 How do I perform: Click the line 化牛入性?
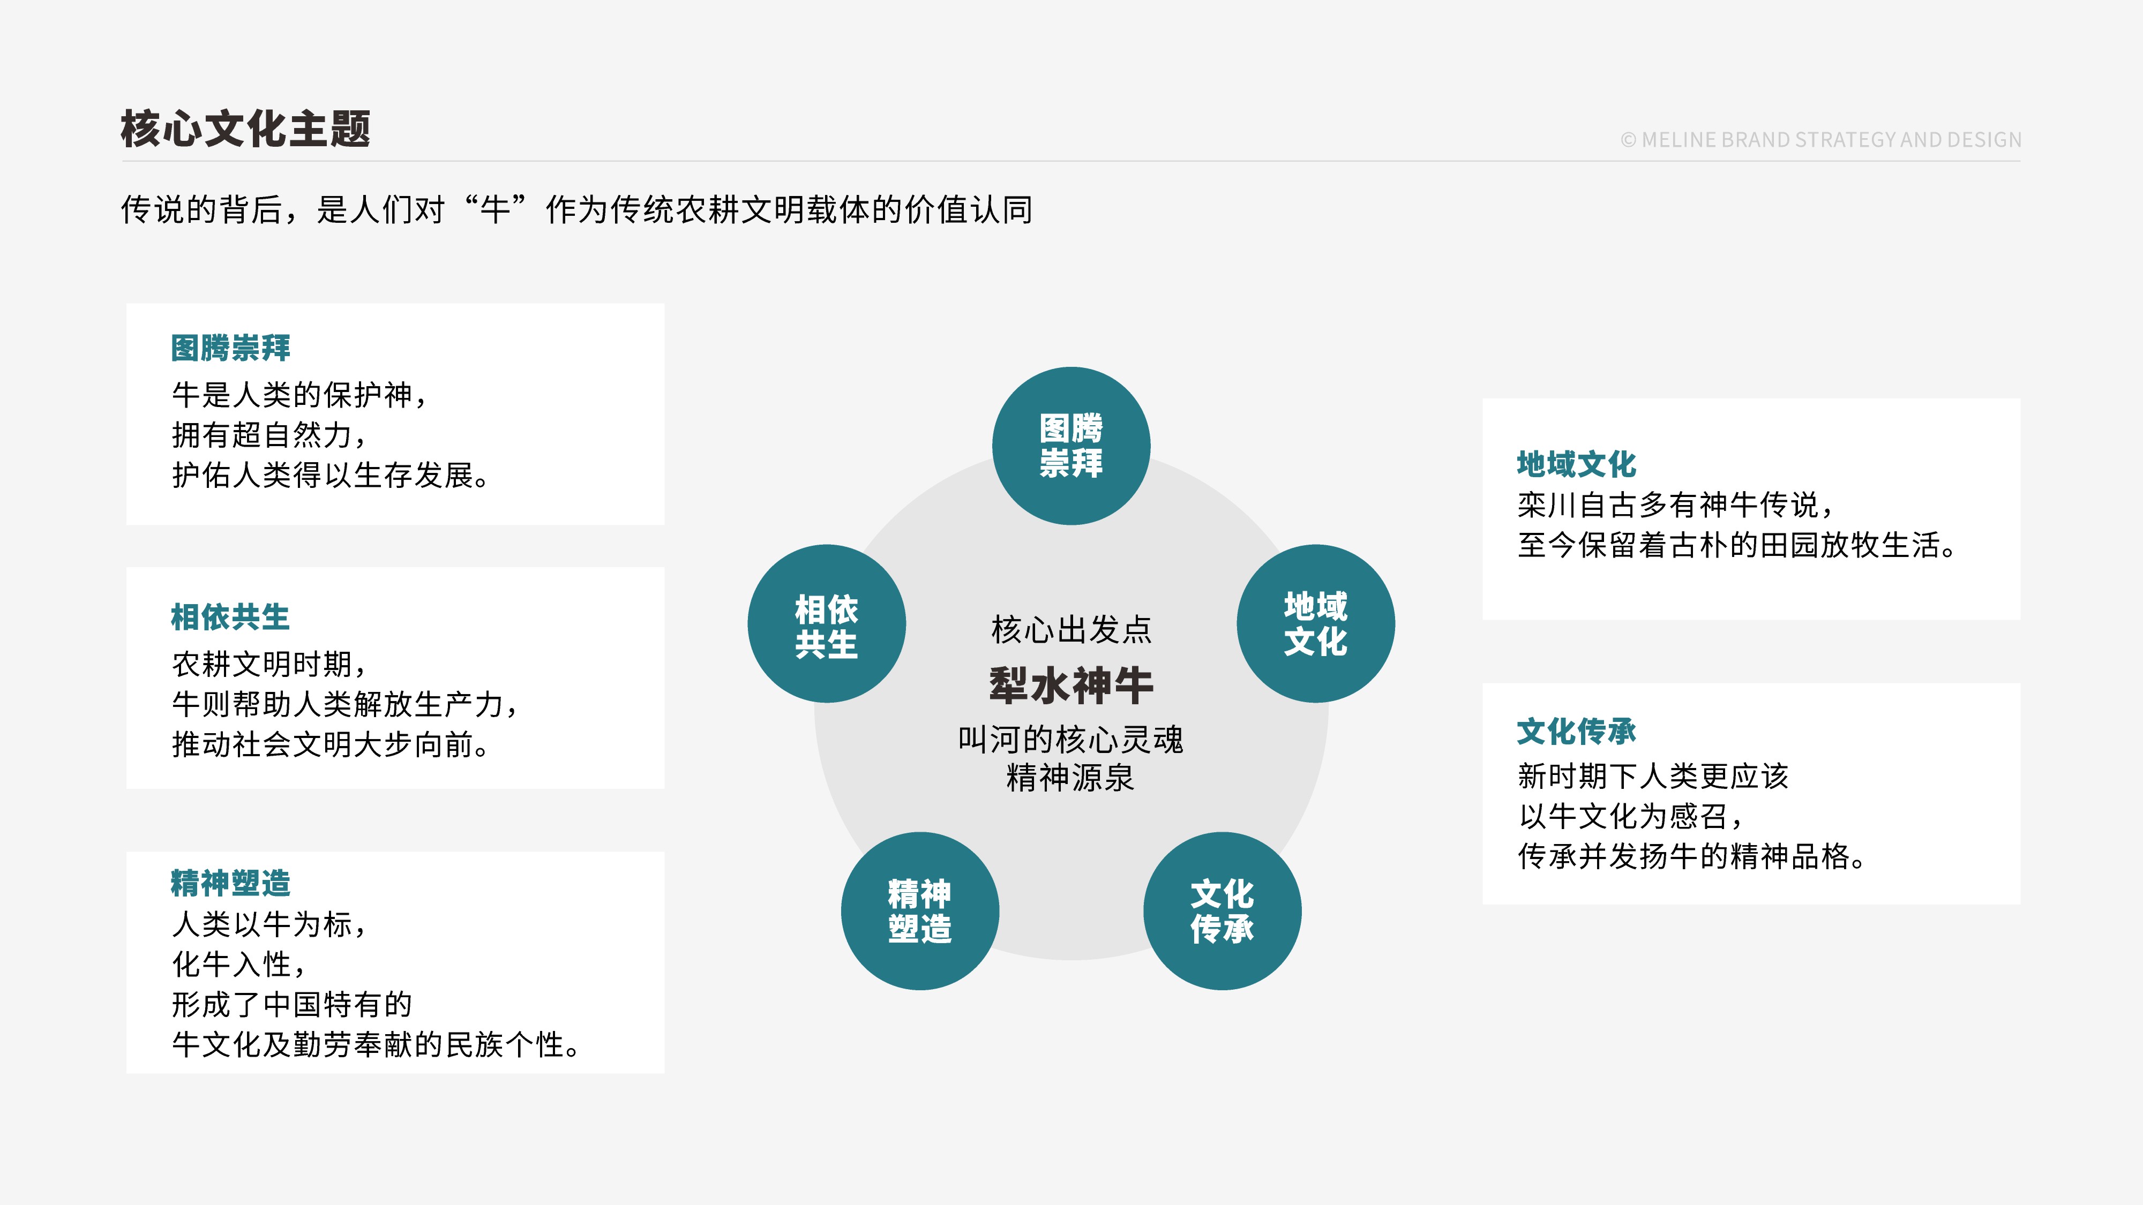pos(239,965)
